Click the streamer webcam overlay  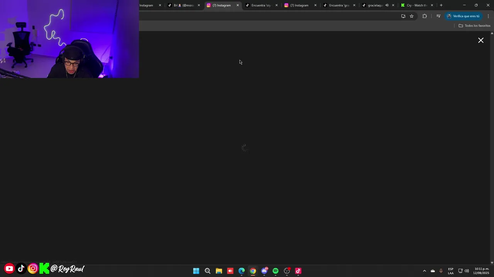(69, 39)
